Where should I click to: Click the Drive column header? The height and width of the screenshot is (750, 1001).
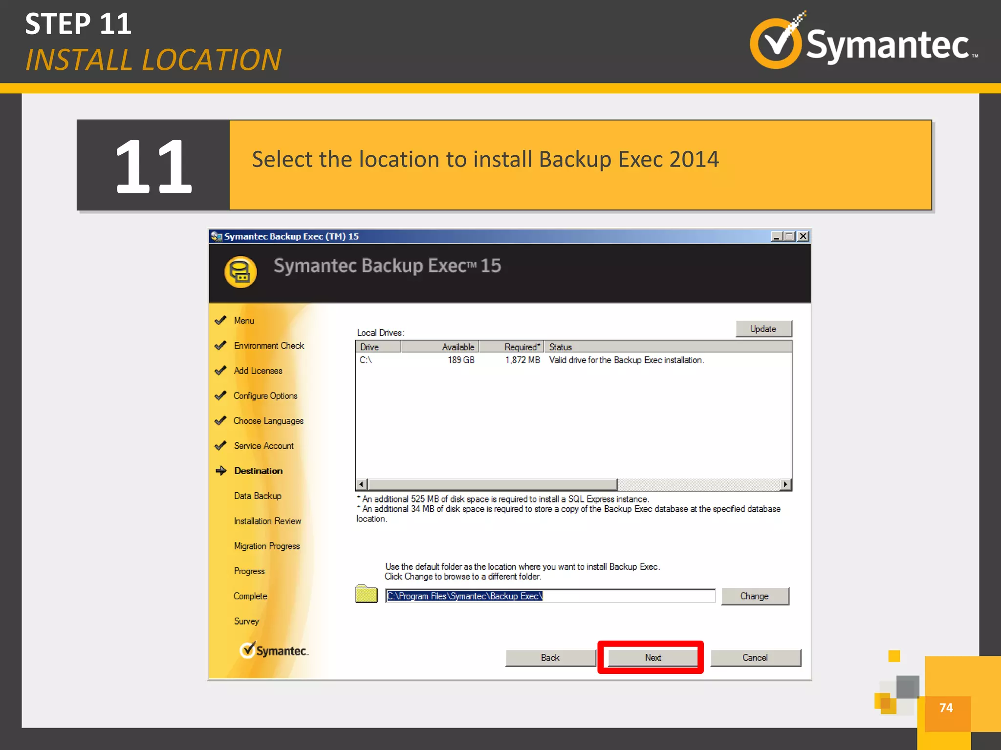pyautogui.click(x=378, y=347)
